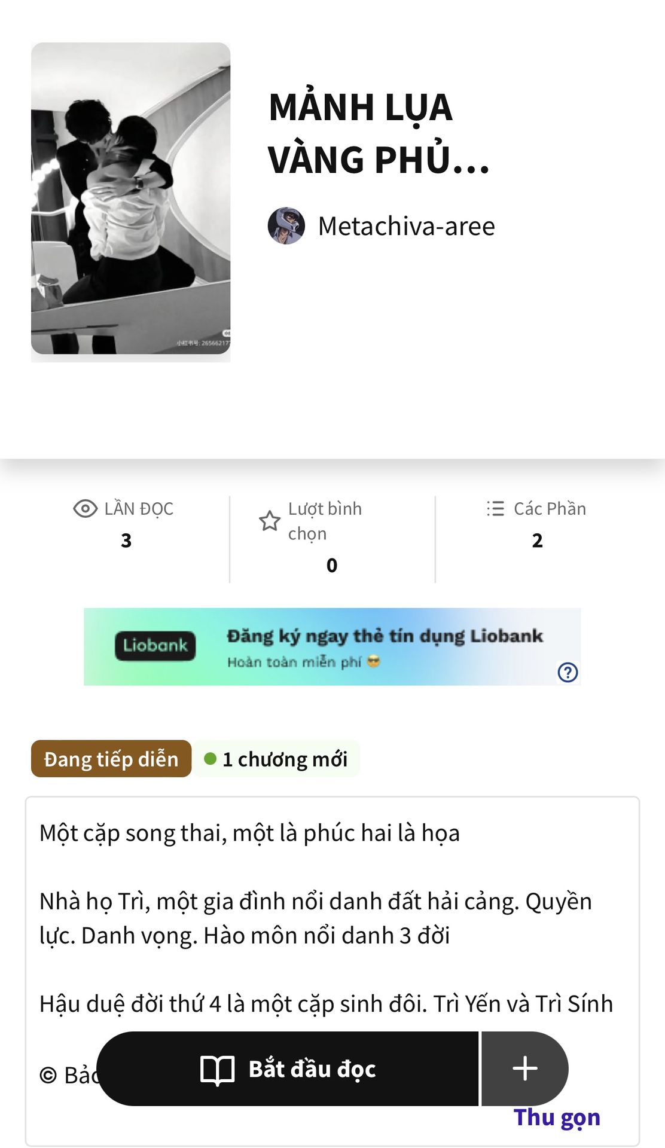The width and height of the screenshot is (665, 1148).
Task: Tap the story title MẢNH LỤA VÀNG PHỦ
Action: point(379,133)
